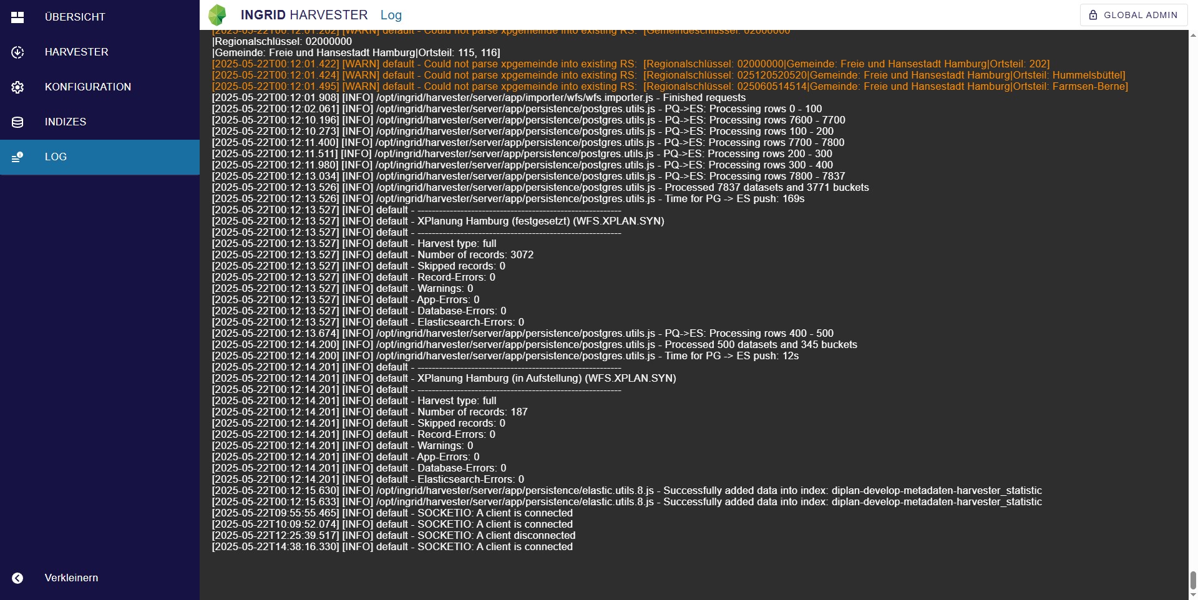This screenshot has width=1198, height=600.
Task: Click the Indizes database icon
Action: [17, 122]
